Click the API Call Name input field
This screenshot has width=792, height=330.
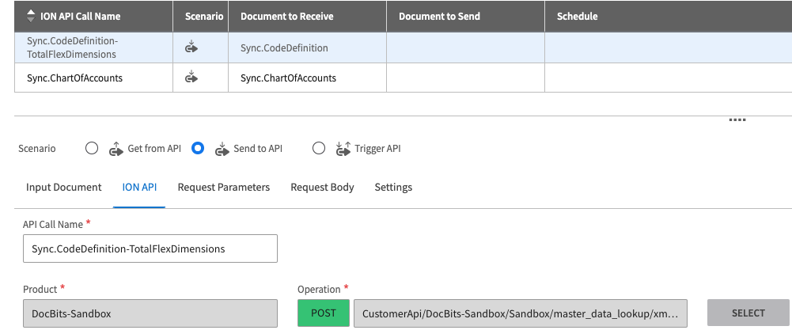150,248
